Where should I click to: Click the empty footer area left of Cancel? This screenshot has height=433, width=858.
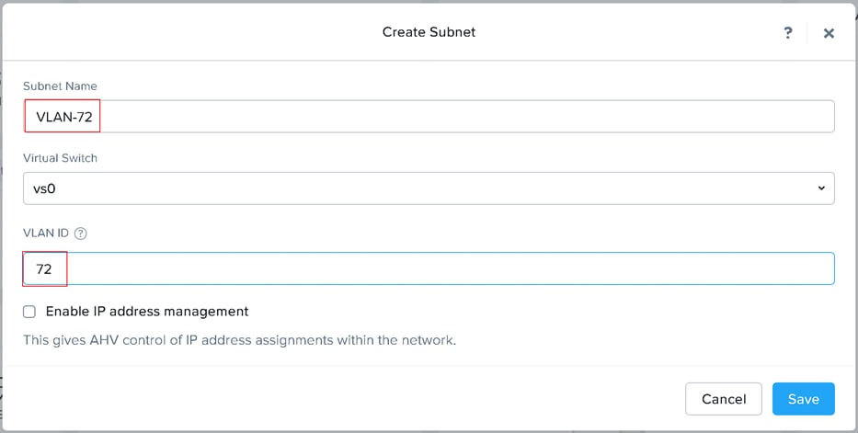tap(349, 399)
